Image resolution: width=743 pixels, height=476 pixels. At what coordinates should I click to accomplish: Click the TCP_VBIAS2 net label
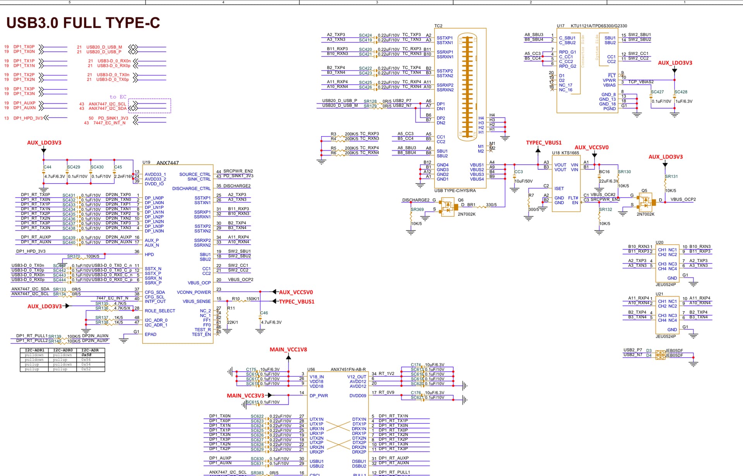click(x=641, y=82)
